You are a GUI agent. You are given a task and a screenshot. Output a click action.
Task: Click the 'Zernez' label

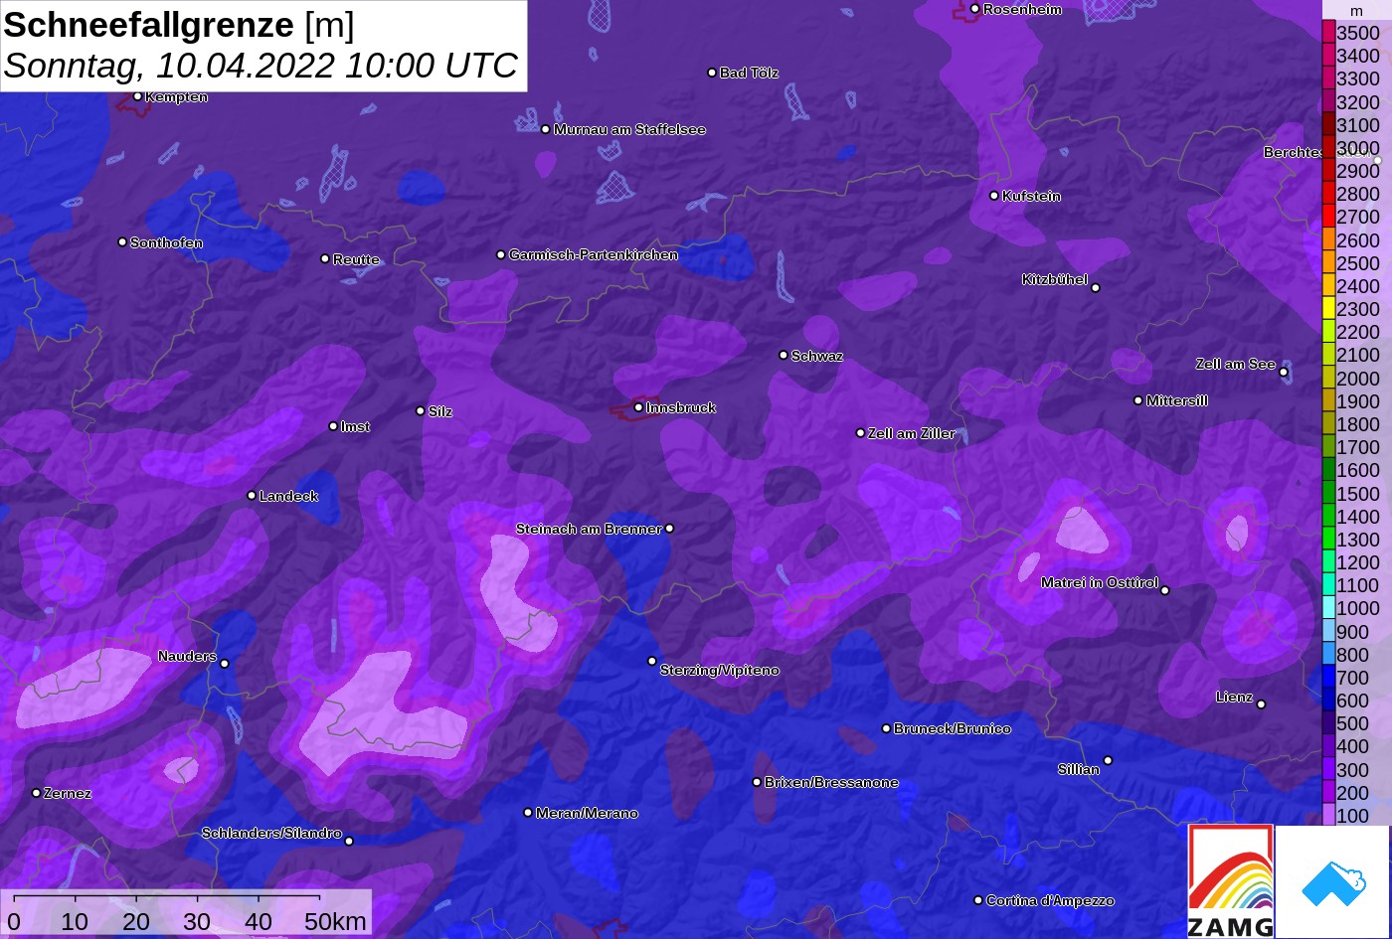click(68, 793)
